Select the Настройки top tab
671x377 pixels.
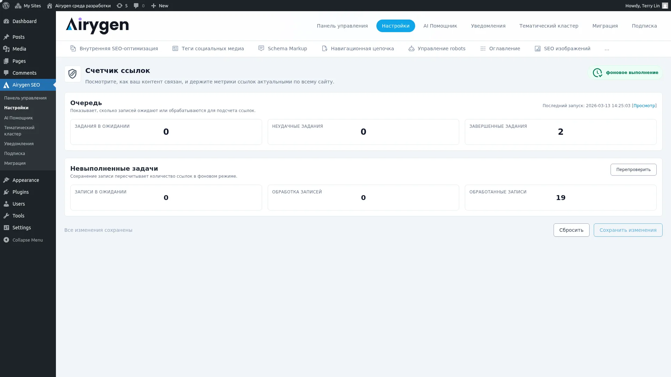(x=396, y=26)
